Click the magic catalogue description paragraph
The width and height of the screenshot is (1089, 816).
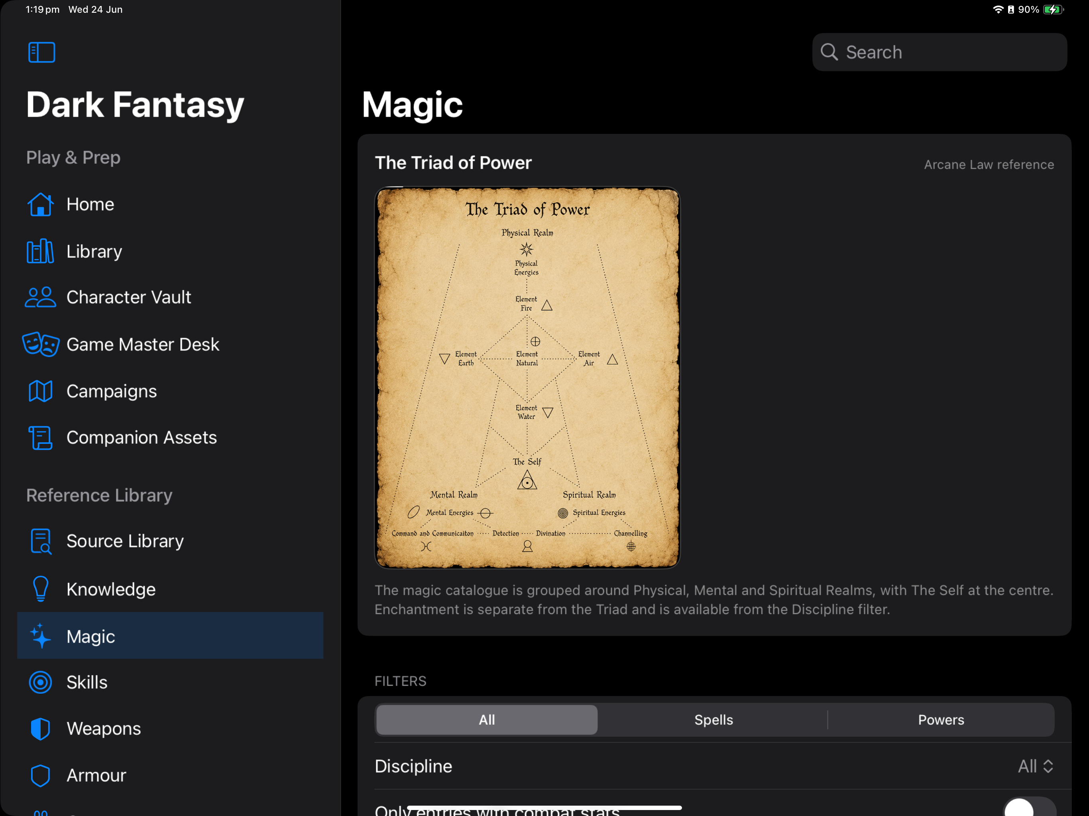tap(714, 600)
